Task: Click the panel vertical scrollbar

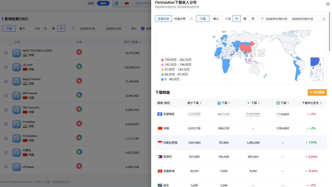Action: [329, 32]
